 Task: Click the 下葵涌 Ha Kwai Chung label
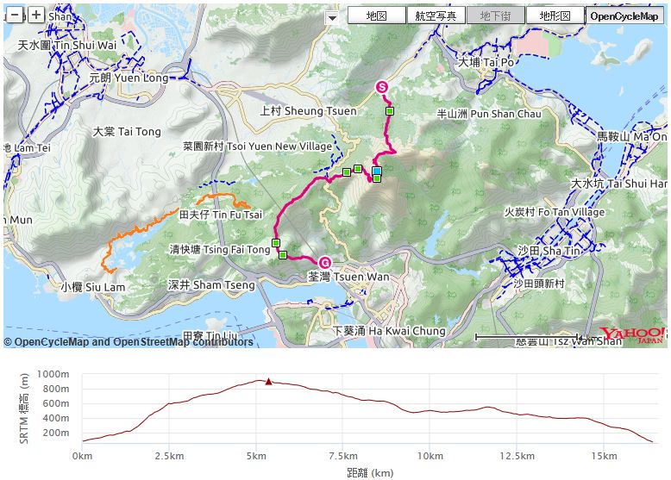coord(390,331)
